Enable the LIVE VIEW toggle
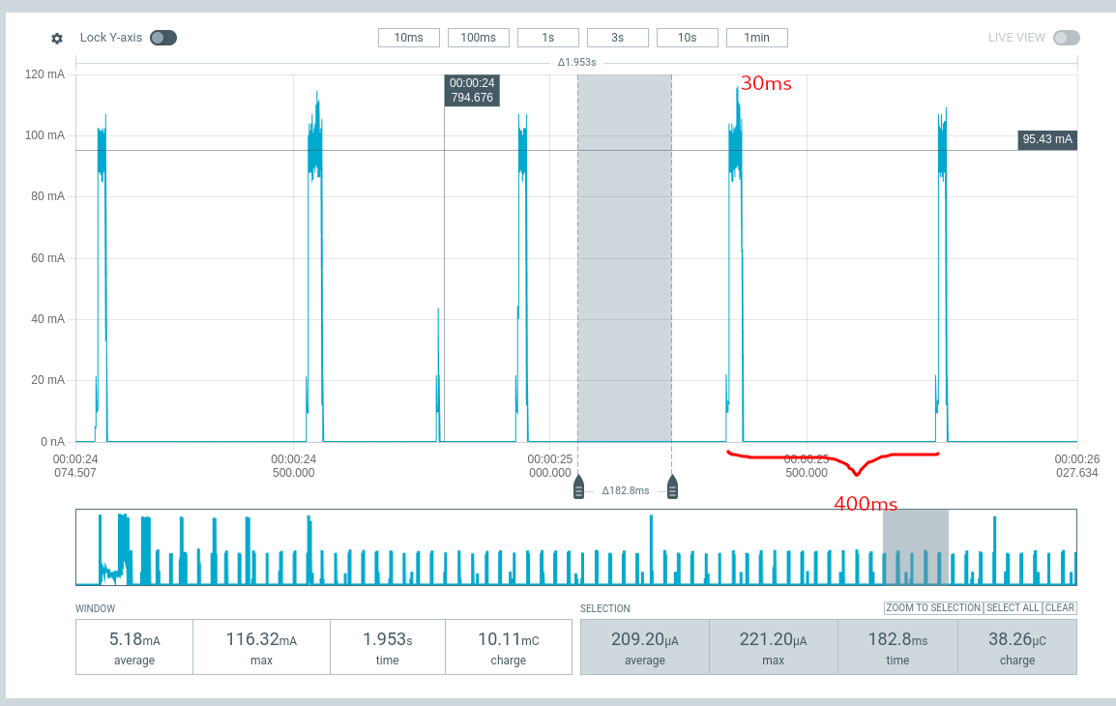Screen dimensions: 1116x706 click(x=1066, y=38)
